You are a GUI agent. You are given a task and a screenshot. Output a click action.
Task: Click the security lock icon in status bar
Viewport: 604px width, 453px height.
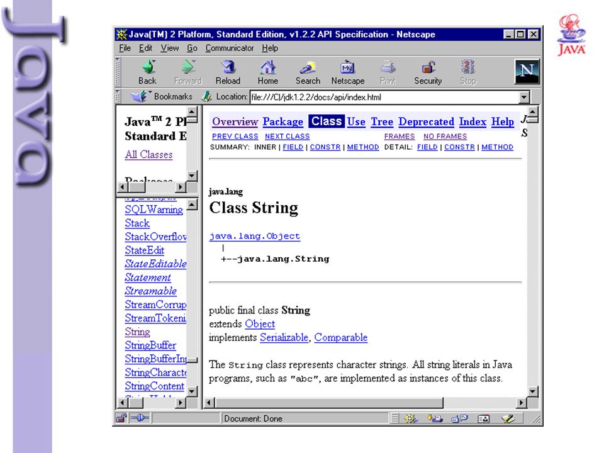[x=121, y=418]
